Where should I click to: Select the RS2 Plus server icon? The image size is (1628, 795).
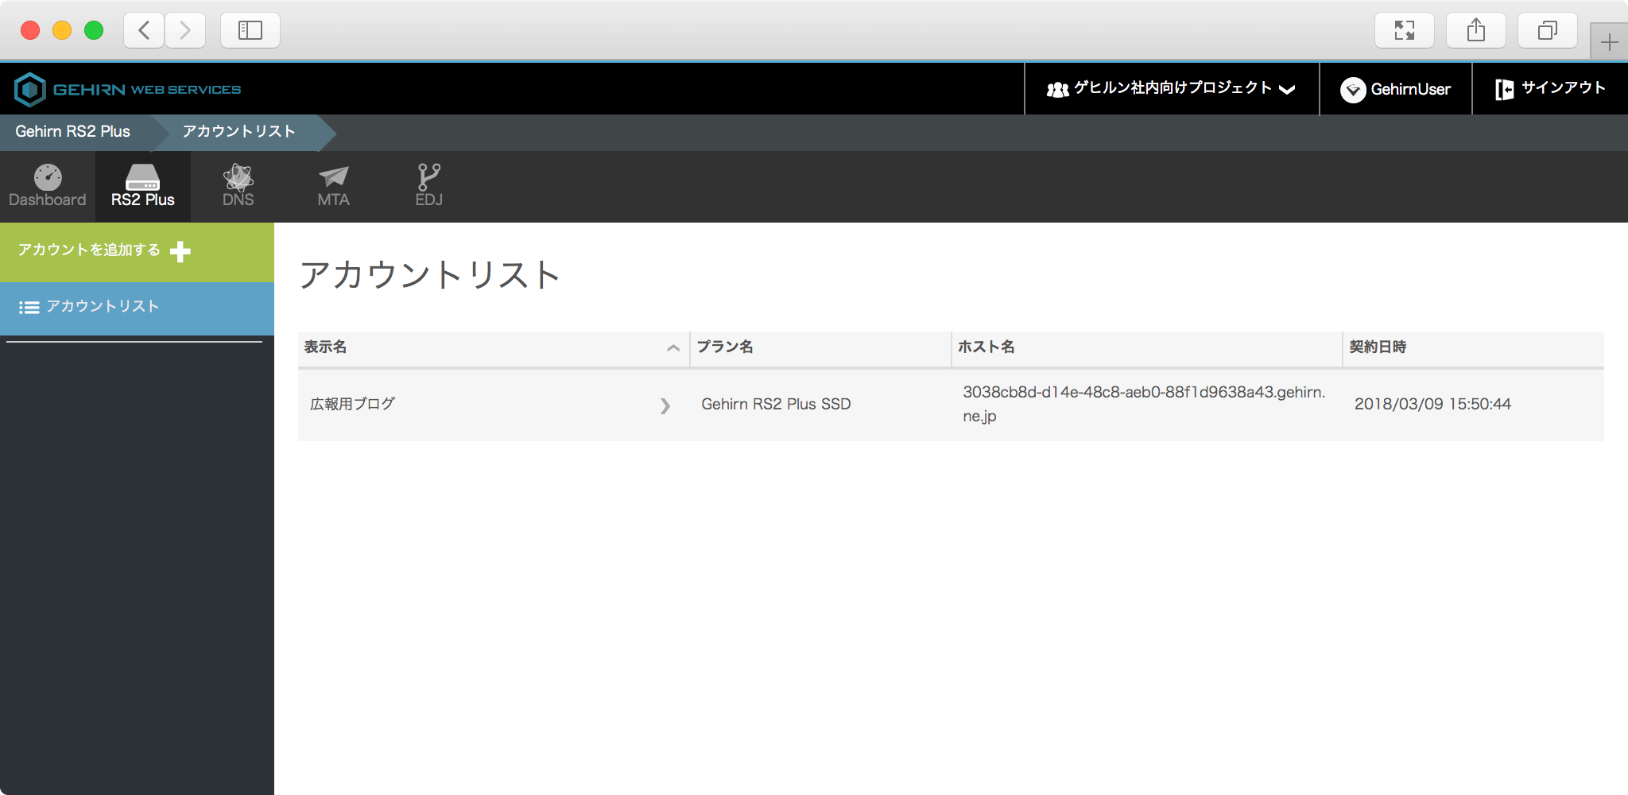click(143, 178)
